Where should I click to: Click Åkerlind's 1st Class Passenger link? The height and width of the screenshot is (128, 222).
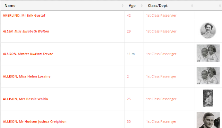(161, 15)
